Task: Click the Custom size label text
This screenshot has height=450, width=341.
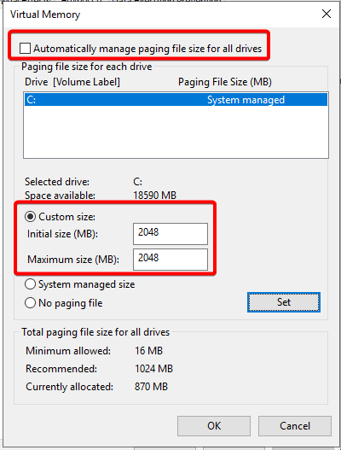Action: 67,217
